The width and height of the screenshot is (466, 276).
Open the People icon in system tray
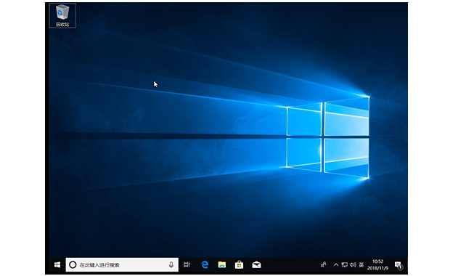323,264
